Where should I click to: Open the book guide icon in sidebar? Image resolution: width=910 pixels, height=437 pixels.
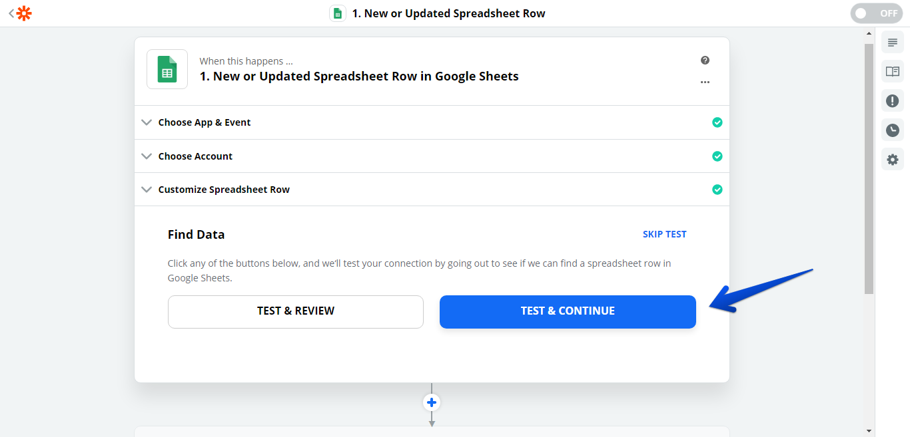(892, 72)
